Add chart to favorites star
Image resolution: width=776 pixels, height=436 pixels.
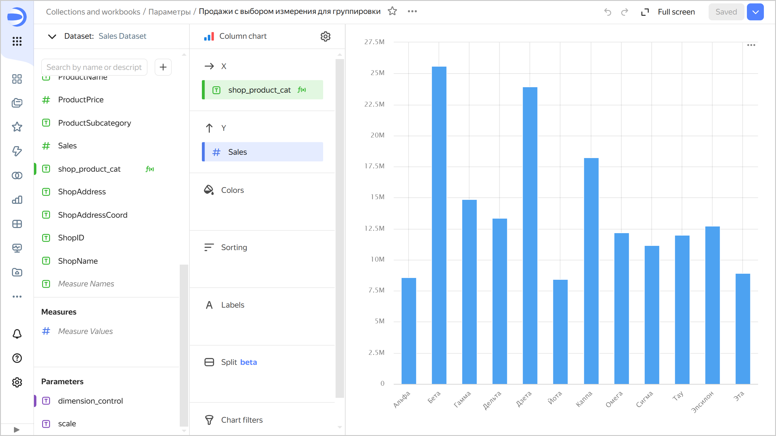392,12
